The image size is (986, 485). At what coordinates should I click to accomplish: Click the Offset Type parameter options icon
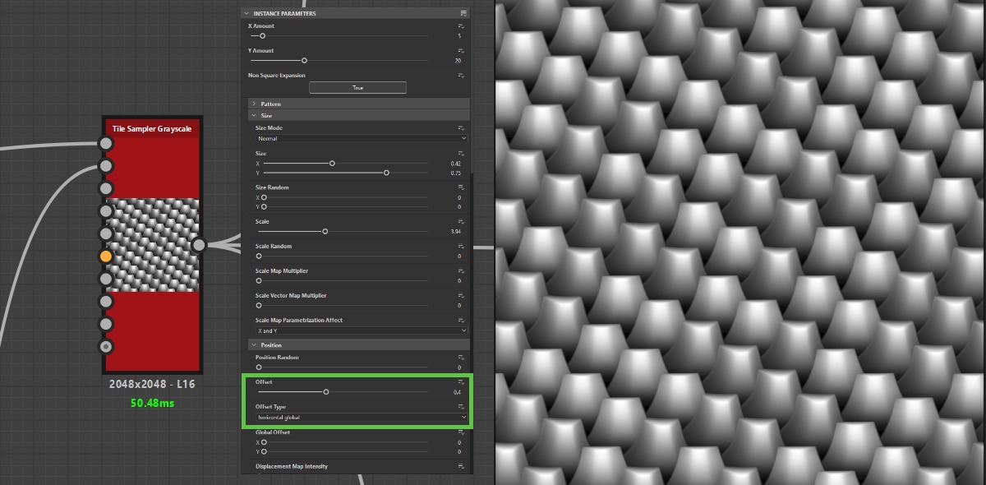(462, 407)
